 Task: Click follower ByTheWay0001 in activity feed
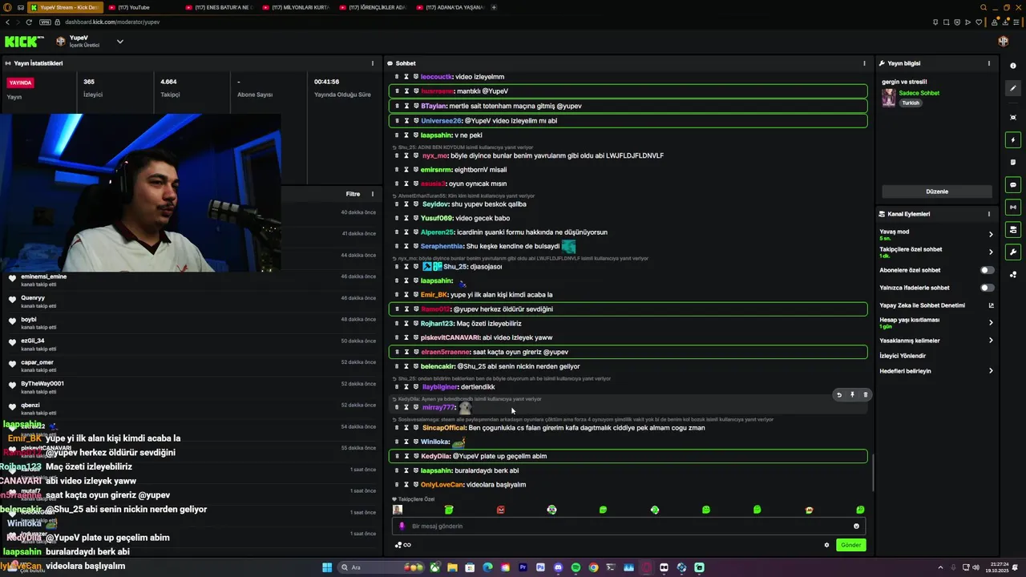[x=42, y=383]
